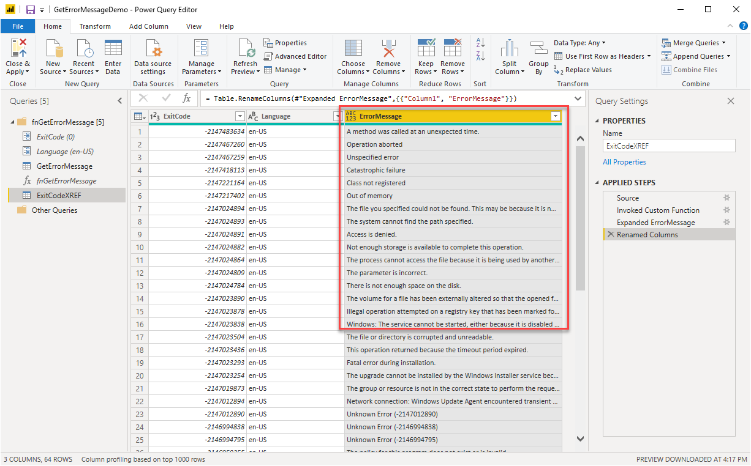This screenshot has width=751, height=466.
Task: Expand the Merge Queries dropdown arrow
Action: 723,43
